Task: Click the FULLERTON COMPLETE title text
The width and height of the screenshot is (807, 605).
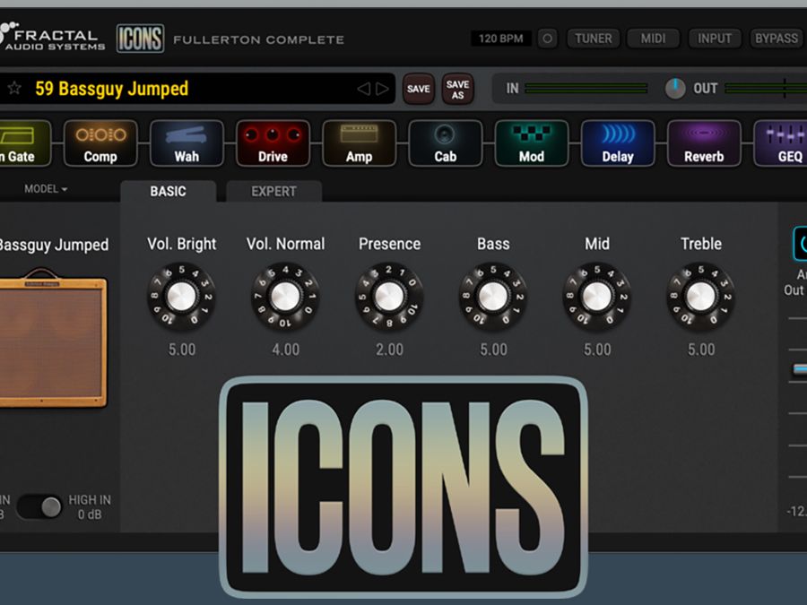Action: (x=259, y=39)
